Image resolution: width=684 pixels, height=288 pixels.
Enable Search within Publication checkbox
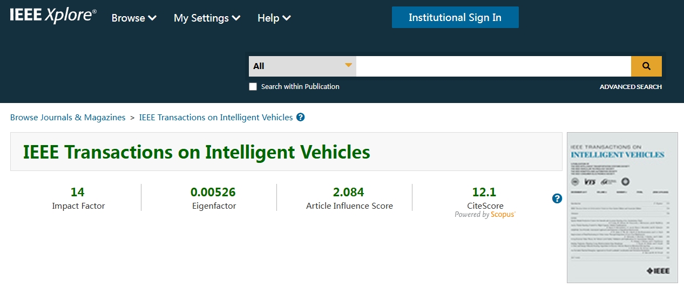pos(253,86)
